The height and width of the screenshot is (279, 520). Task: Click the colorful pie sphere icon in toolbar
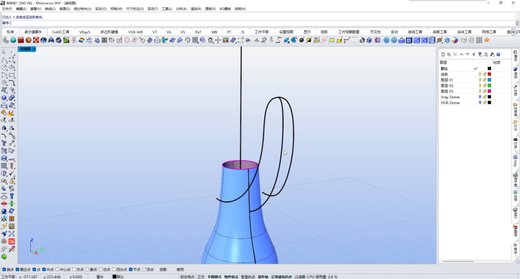coord(455,40)
